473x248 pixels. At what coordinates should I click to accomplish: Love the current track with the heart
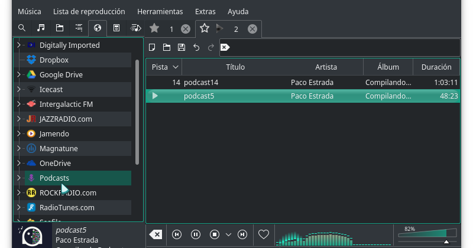click(263, 234)
